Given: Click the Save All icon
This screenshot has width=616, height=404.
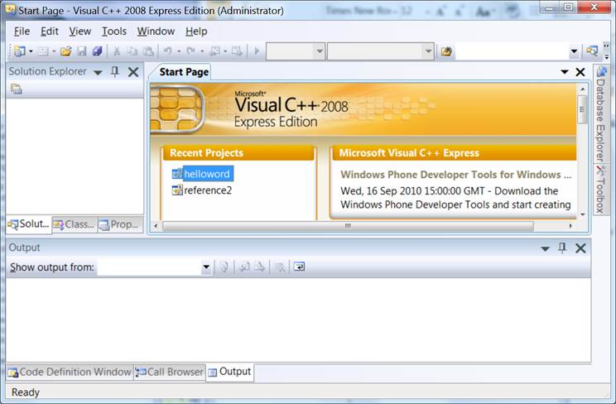Looking at the screenshot, I should coord(97,51).
